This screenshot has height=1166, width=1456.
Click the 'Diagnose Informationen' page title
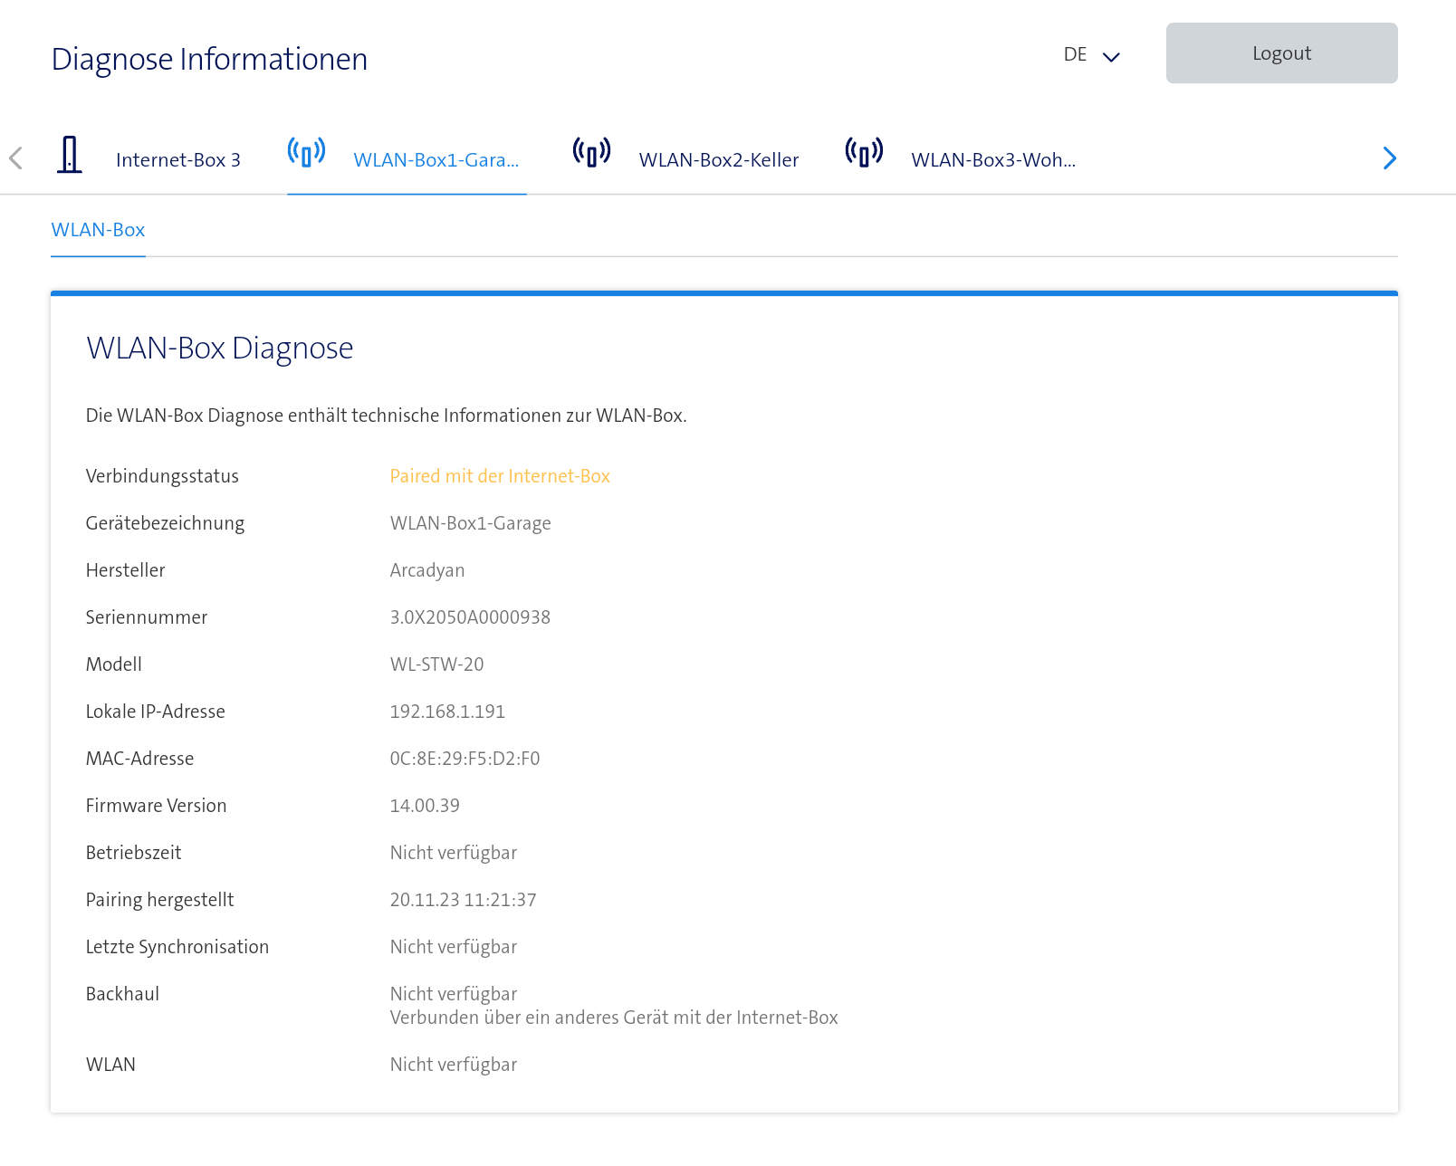pos(209,59)
